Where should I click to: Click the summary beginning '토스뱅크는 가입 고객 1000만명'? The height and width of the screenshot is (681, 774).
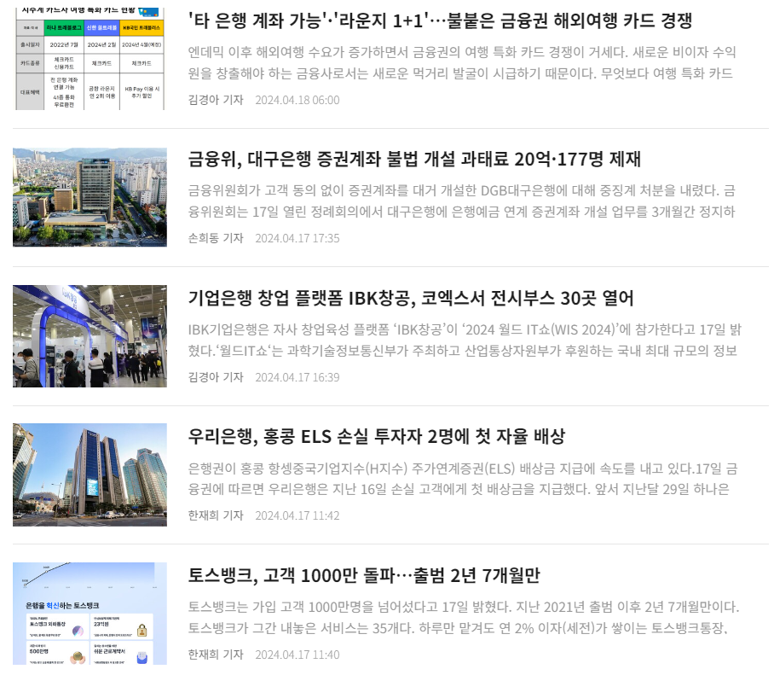coord(464,617)
